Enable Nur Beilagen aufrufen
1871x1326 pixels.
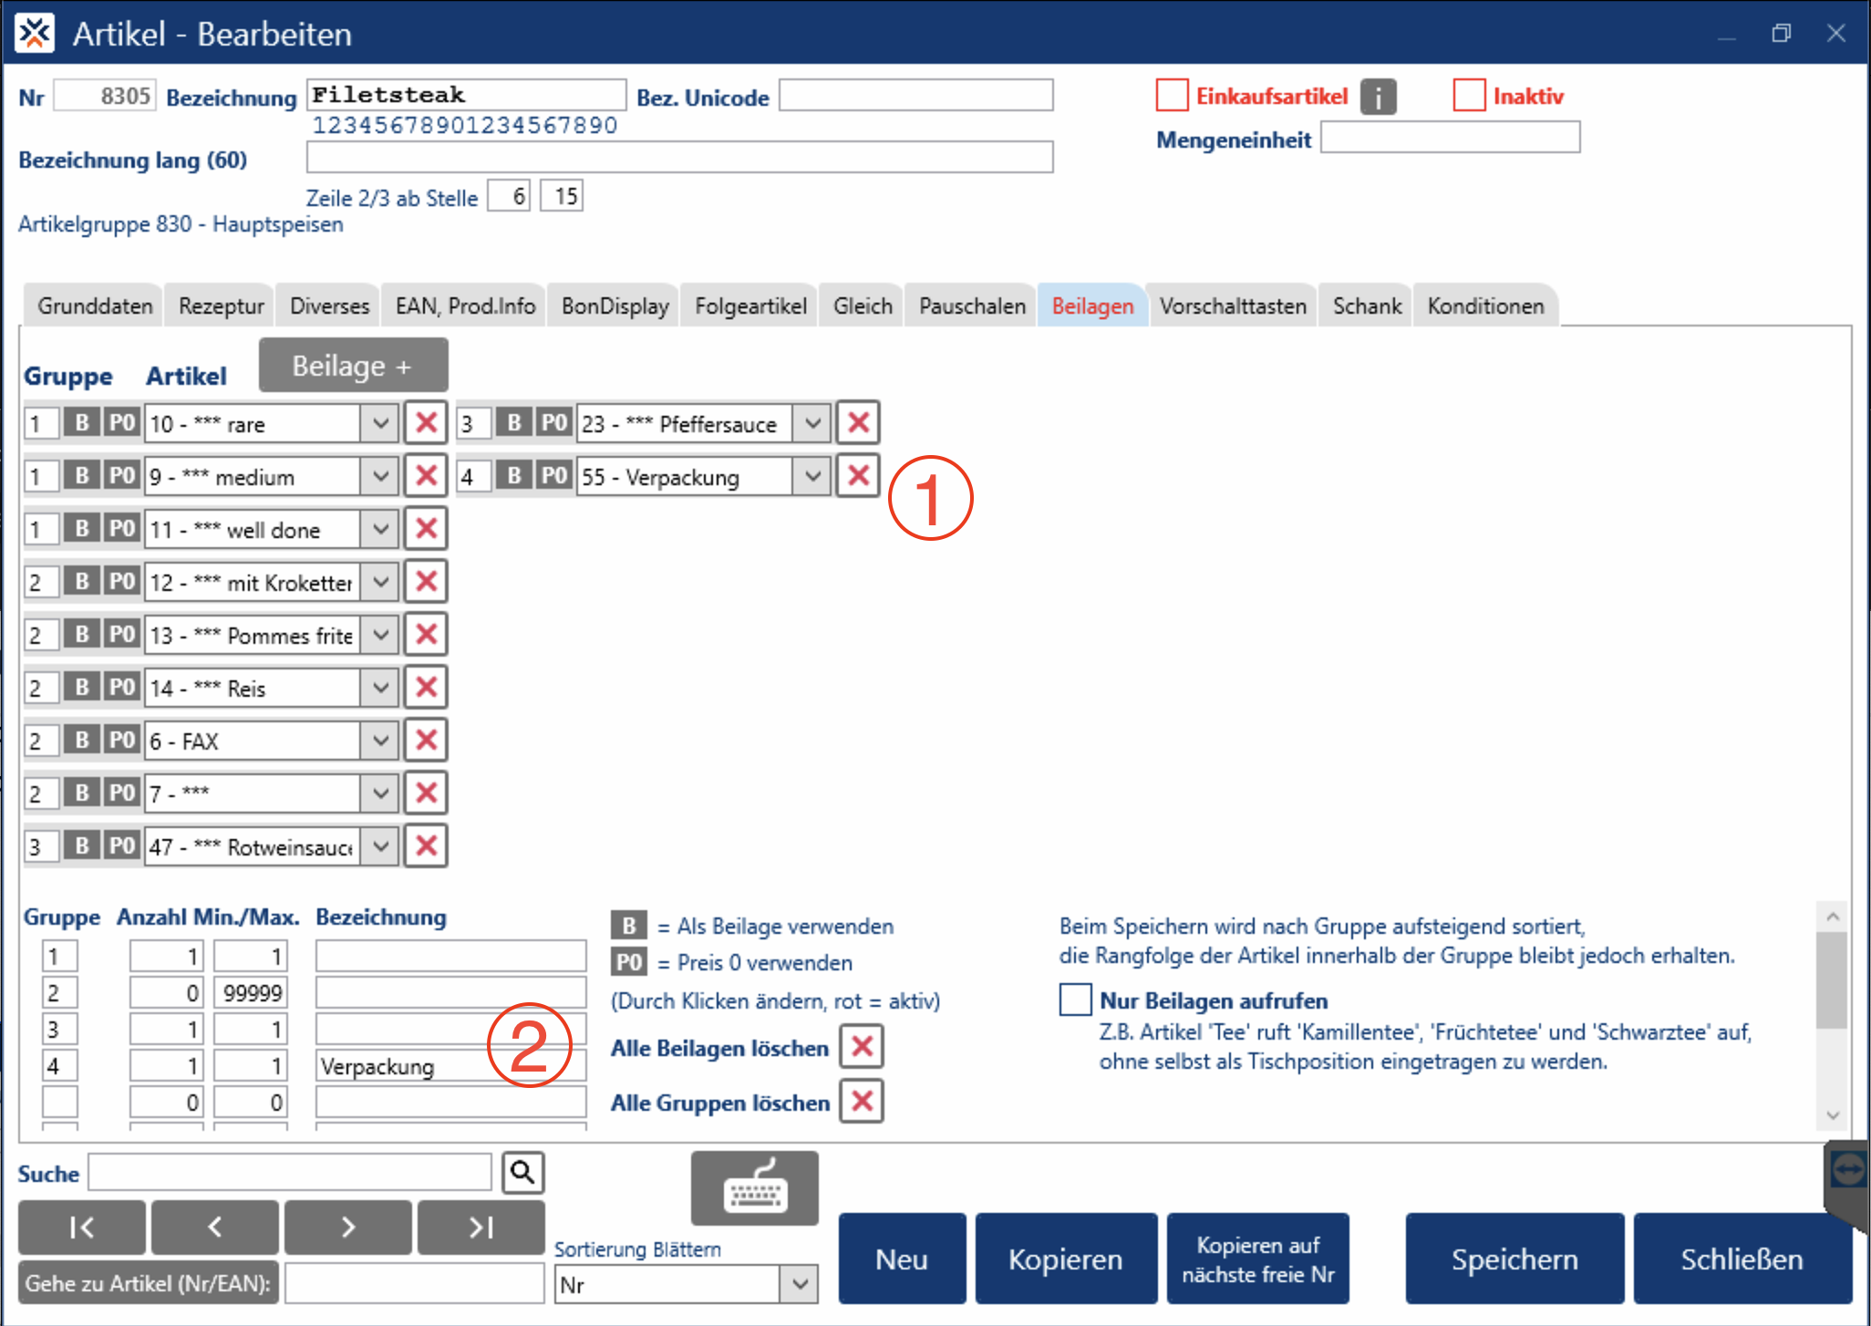tap(1074, 1000)
